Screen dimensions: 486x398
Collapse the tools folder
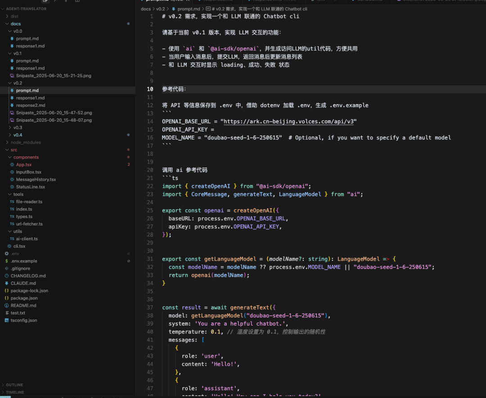coord(9,194)
